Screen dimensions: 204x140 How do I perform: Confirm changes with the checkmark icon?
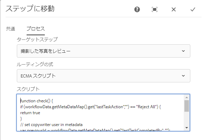[193, 9]
